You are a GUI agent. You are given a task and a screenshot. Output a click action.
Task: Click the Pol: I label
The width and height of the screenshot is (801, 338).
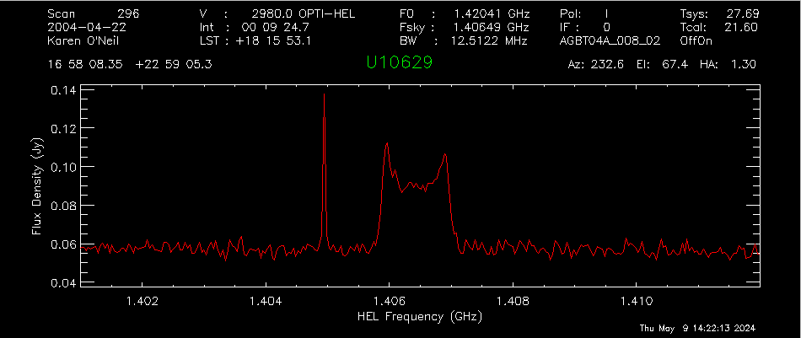tap(584, 13)
